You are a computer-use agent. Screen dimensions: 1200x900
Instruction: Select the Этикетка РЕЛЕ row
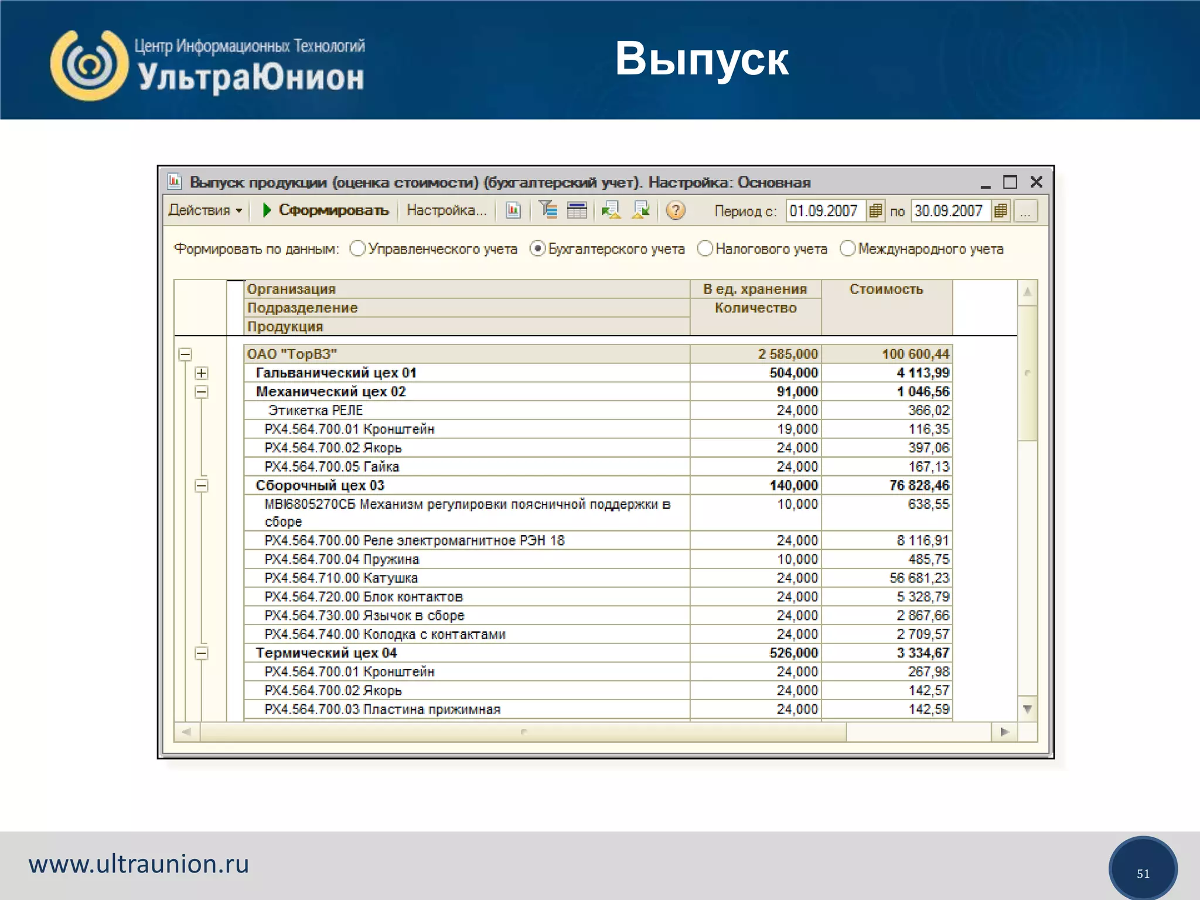598,410
